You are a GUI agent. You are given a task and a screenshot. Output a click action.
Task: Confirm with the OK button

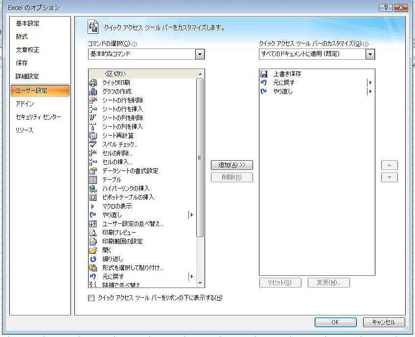pos(335,322)
